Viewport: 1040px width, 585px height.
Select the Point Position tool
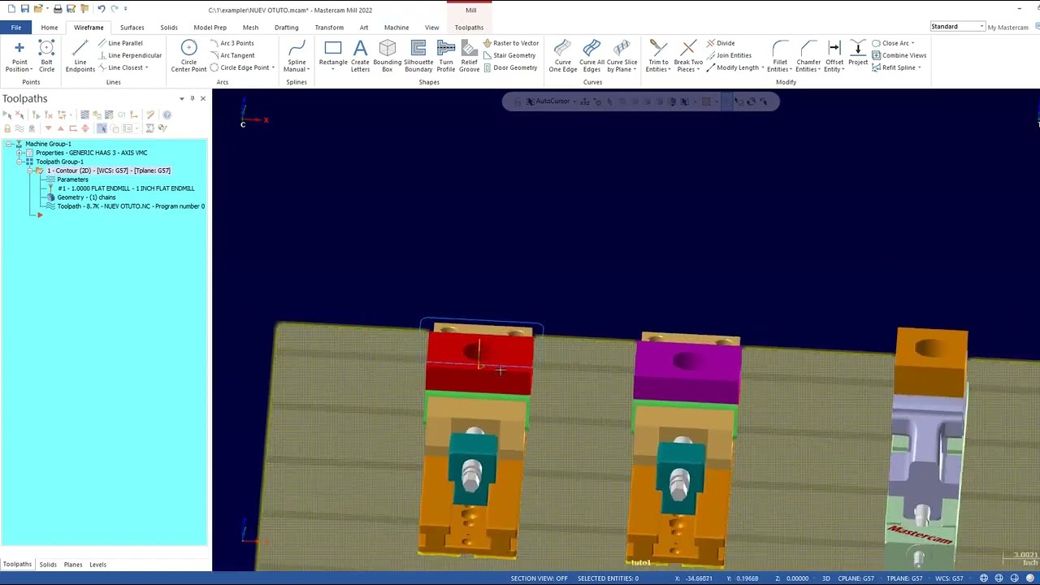tap(19, 56)
